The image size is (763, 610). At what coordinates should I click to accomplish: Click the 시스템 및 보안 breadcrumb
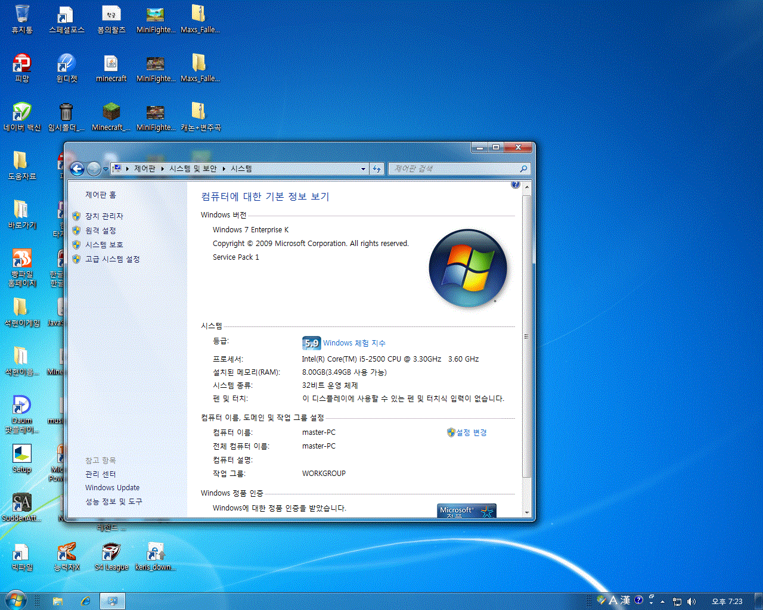point(193,169)
